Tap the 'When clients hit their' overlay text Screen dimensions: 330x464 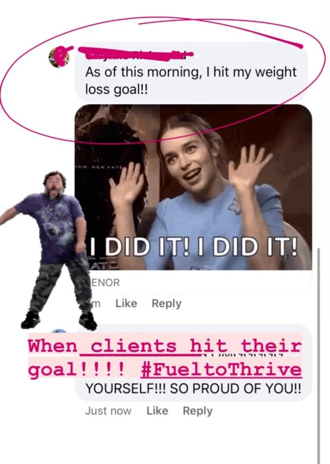pyautogui.click(x=165, y=346)
